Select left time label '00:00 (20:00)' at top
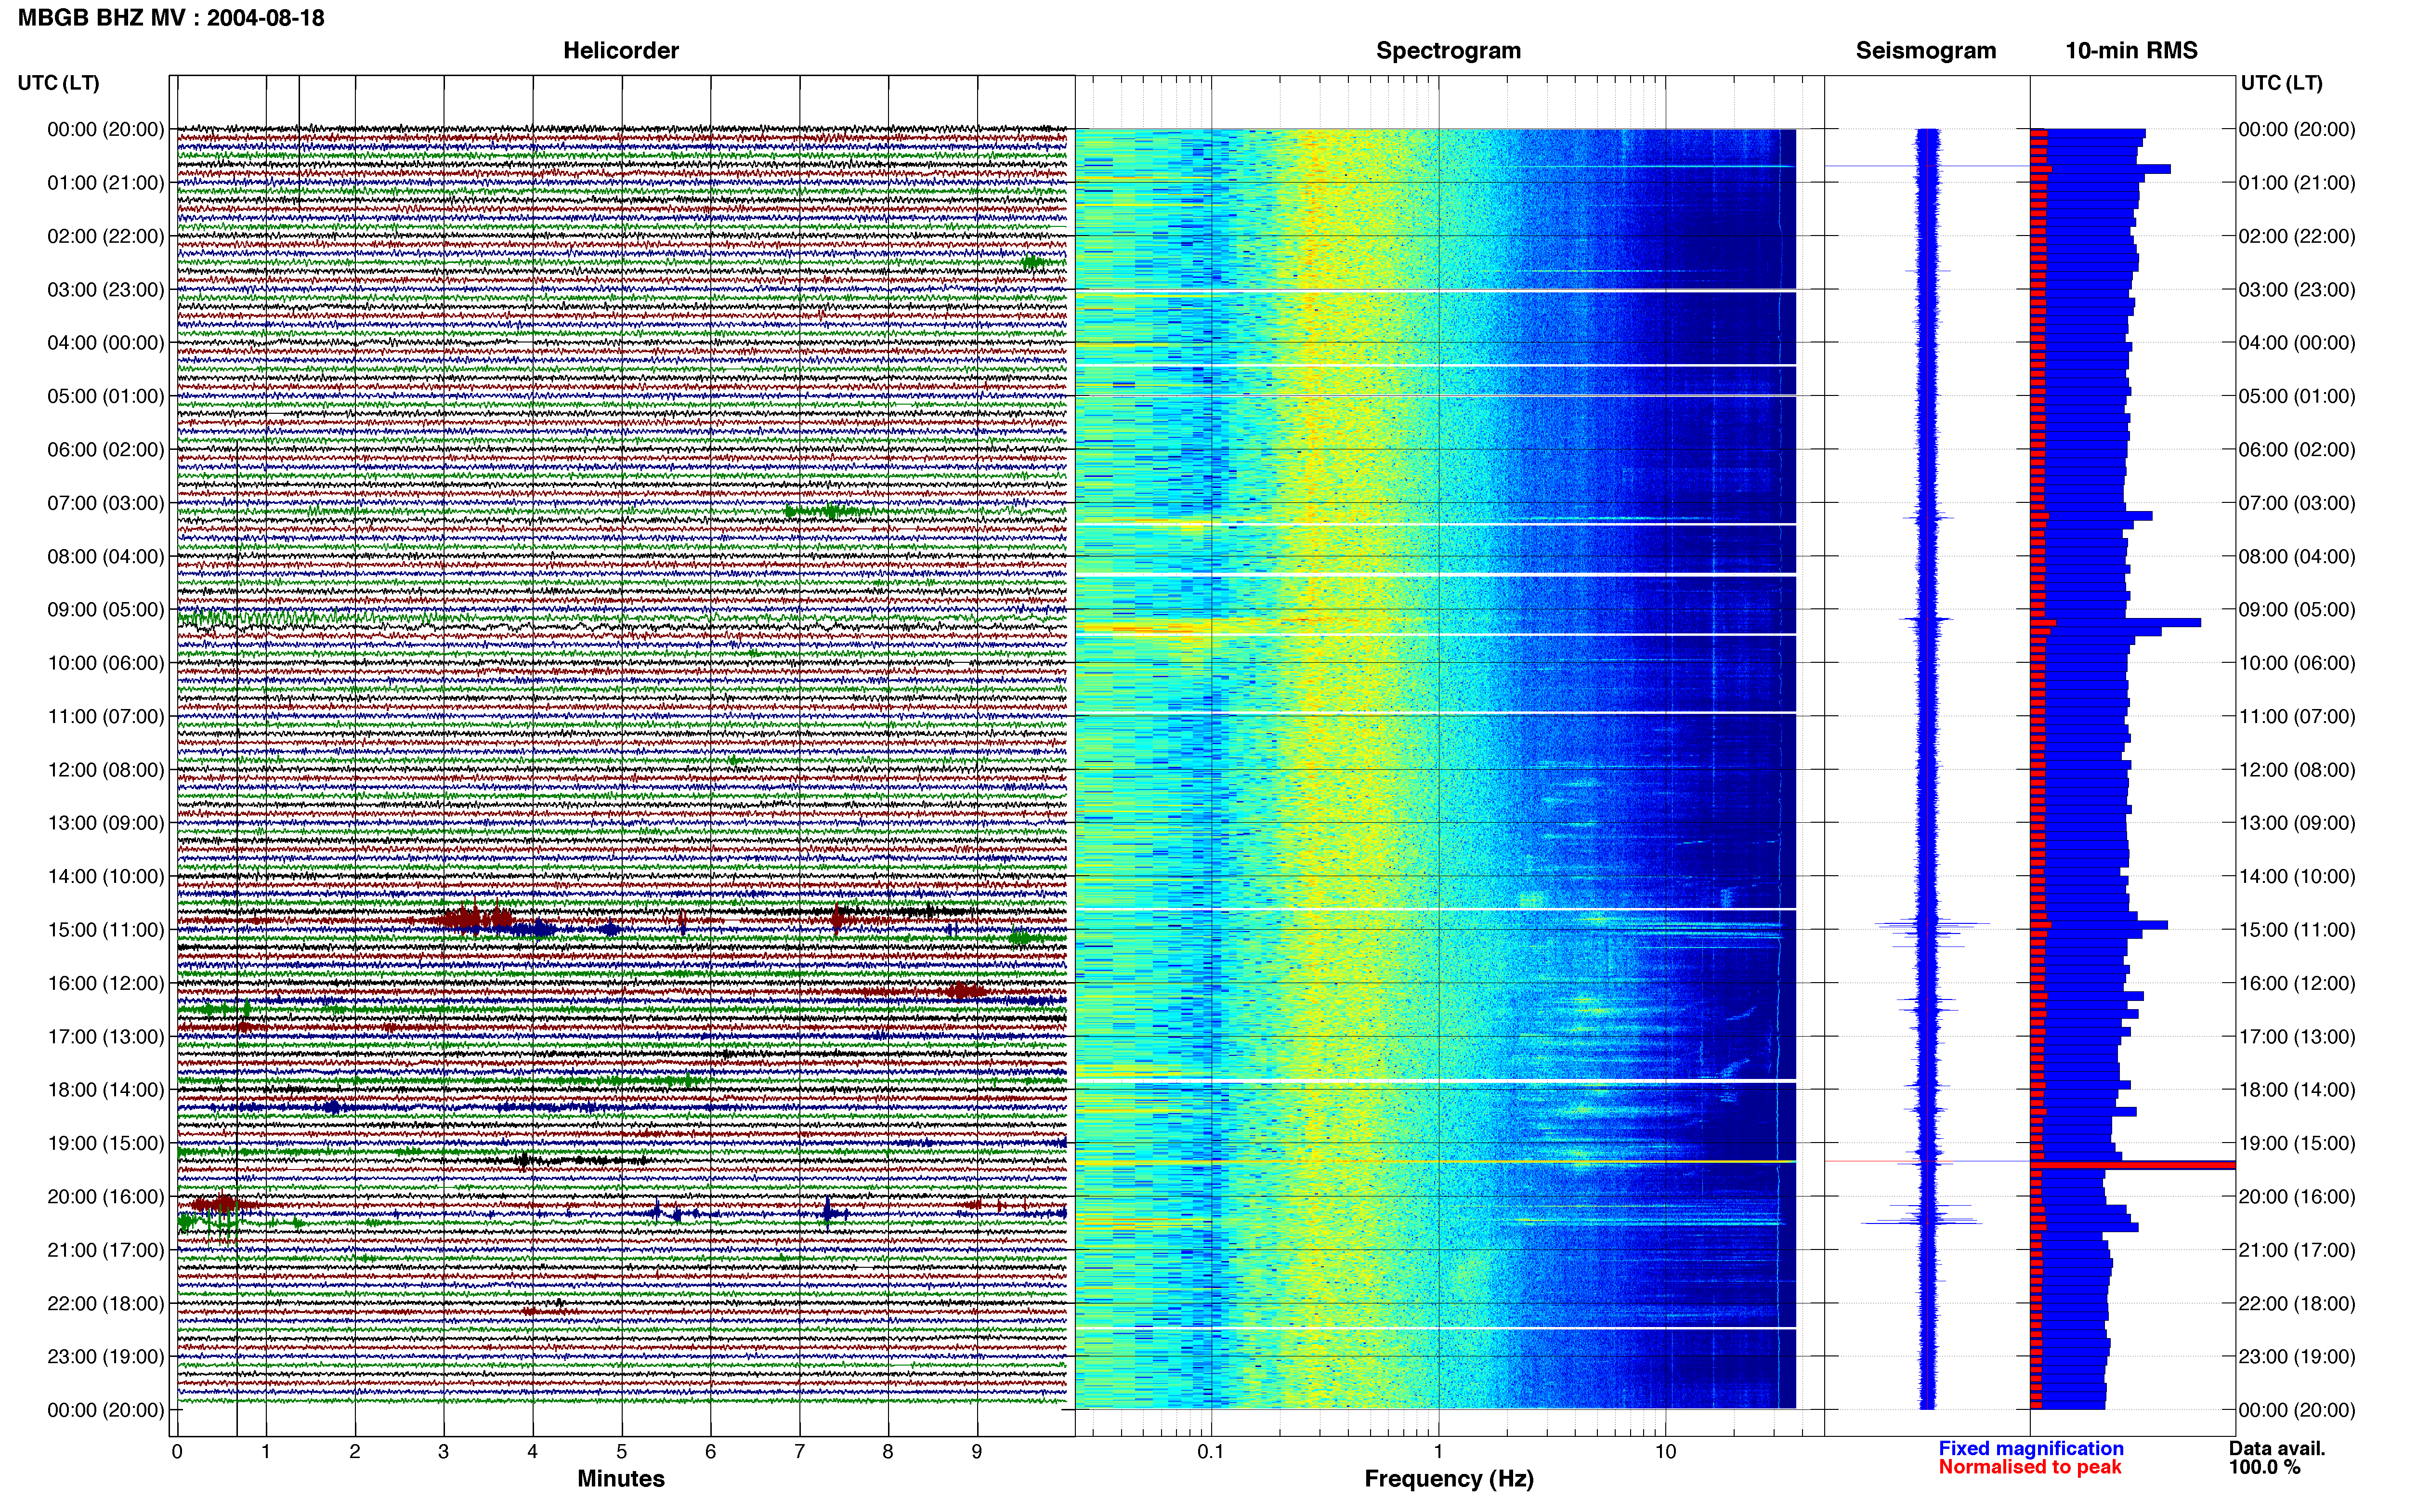The height and width of the screenshot is (1512, 2417). pos(106,129)
